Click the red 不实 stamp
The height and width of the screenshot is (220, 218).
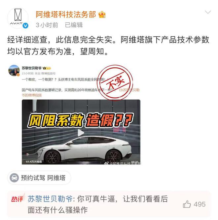click(115, 83)
